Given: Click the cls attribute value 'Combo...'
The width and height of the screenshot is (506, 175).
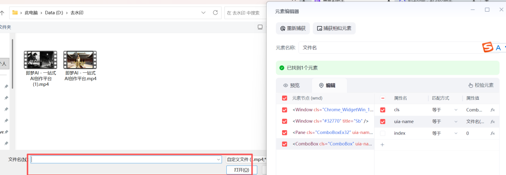Looking at the screenshot, I should tap(474, 110).
